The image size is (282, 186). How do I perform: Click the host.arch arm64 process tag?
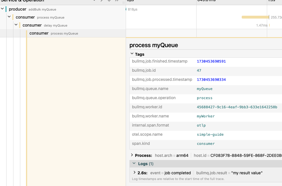click(x=172, y=155)
